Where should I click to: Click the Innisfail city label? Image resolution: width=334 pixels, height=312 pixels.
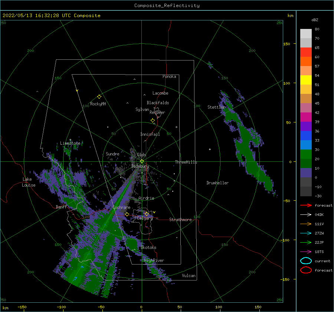[x=150, y=134]
